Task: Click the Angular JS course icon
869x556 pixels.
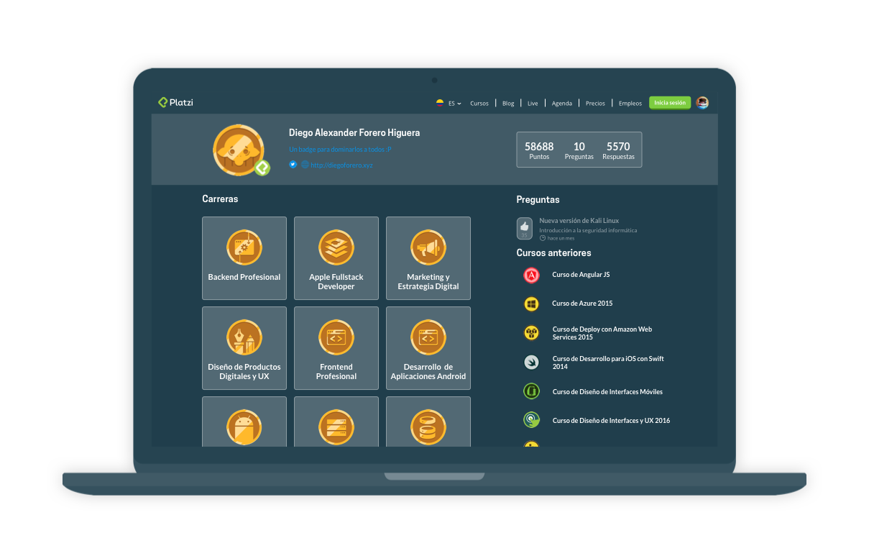Action: pos(532,275)
